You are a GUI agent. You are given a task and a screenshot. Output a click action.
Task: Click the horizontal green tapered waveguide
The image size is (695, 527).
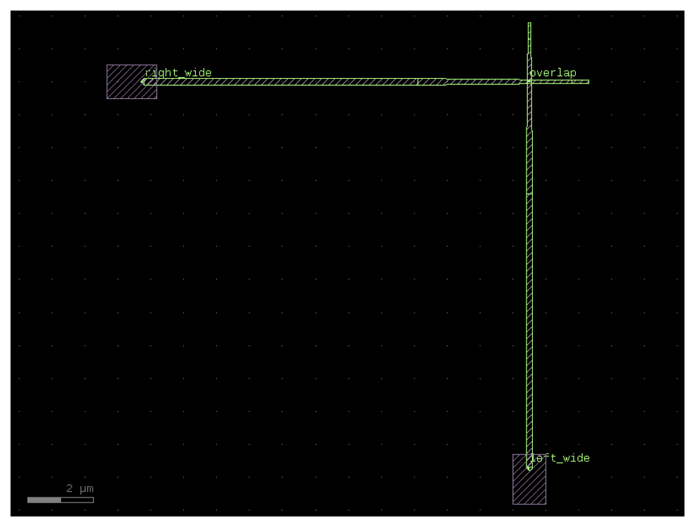pyautogui.click(x=365, y=82)
